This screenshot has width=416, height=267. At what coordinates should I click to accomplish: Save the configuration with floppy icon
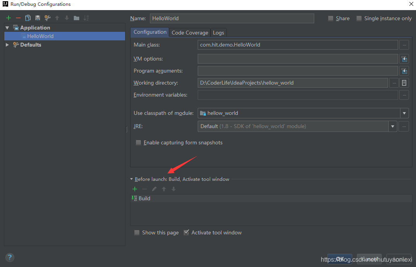[x=38, y=18]
